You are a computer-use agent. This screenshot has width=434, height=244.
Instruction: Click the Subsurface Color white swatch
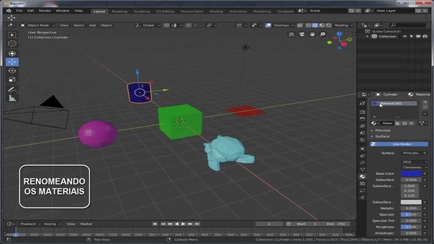tap(411, 202)
